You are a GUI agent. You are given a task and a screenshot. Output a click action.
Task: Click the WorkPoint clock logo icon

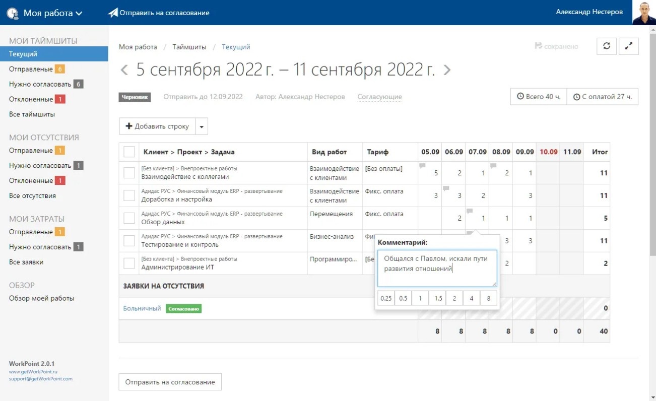(x=13, y=13)
